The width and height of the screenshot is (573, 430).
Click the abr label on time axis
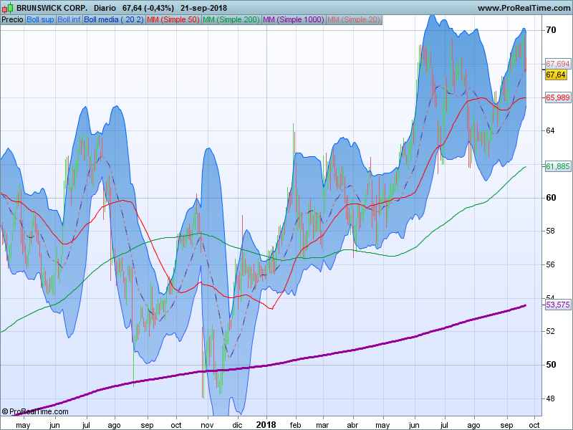pyautogui.click(x=352, y=425)
